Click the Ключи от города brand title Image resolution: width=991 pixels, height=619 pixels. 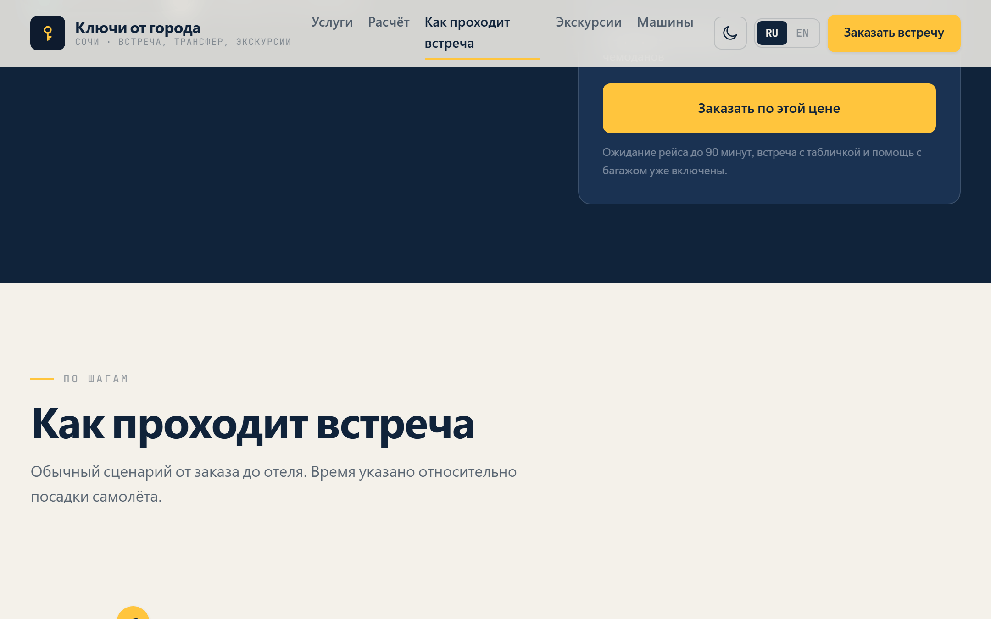click(x=138, y=28)
